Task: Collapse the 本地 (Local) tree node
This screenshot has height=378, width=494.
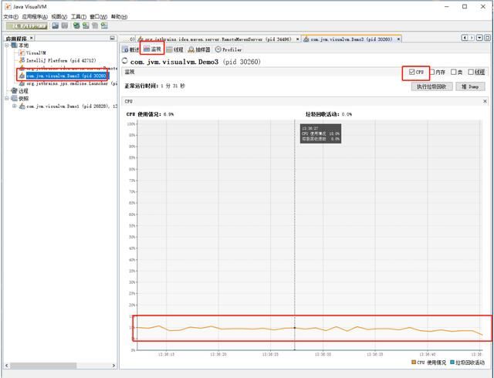Action: (7, 46)
